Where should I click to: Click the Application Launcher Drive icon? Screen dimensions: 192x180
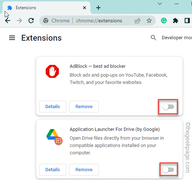(x=54, y=137)
